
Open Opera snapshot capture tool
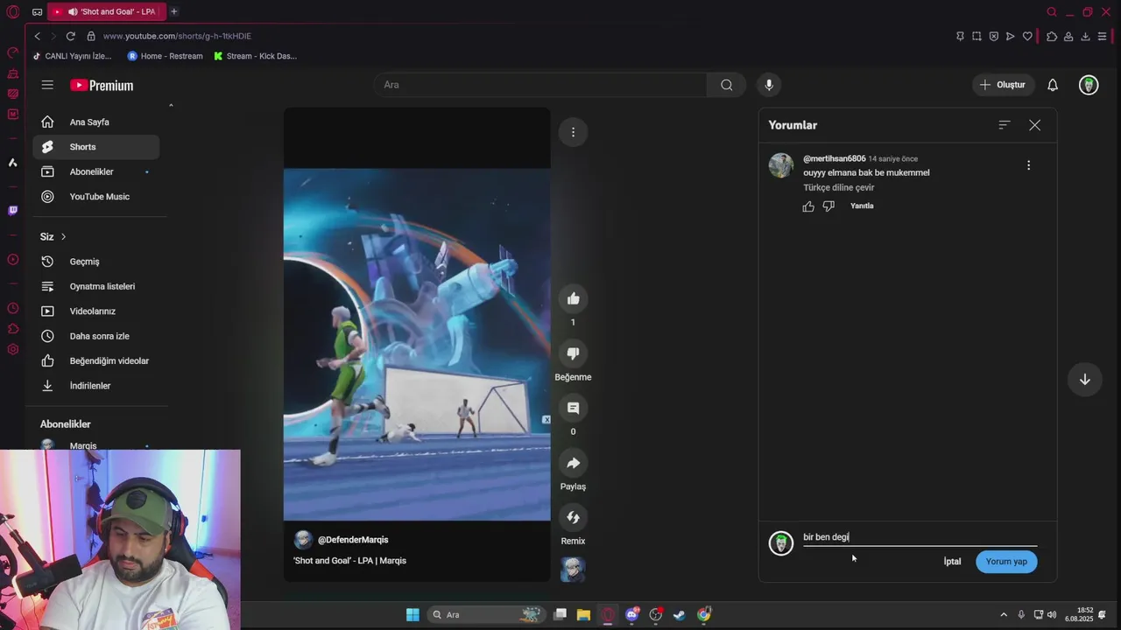tap(976, 36)
